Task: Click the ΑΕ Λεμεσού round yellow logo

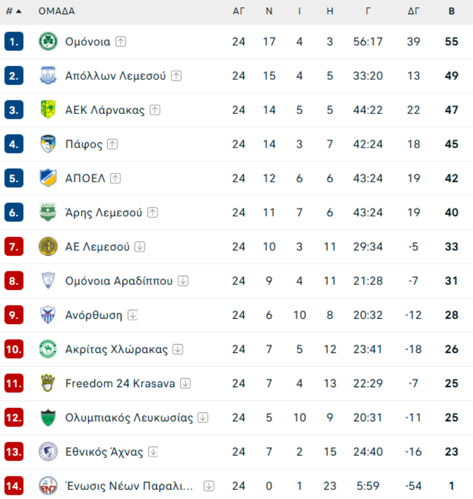Action: pyautogui.click(x=48, y=246)
